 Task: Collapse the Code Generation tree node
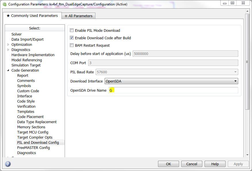point(8,70)
